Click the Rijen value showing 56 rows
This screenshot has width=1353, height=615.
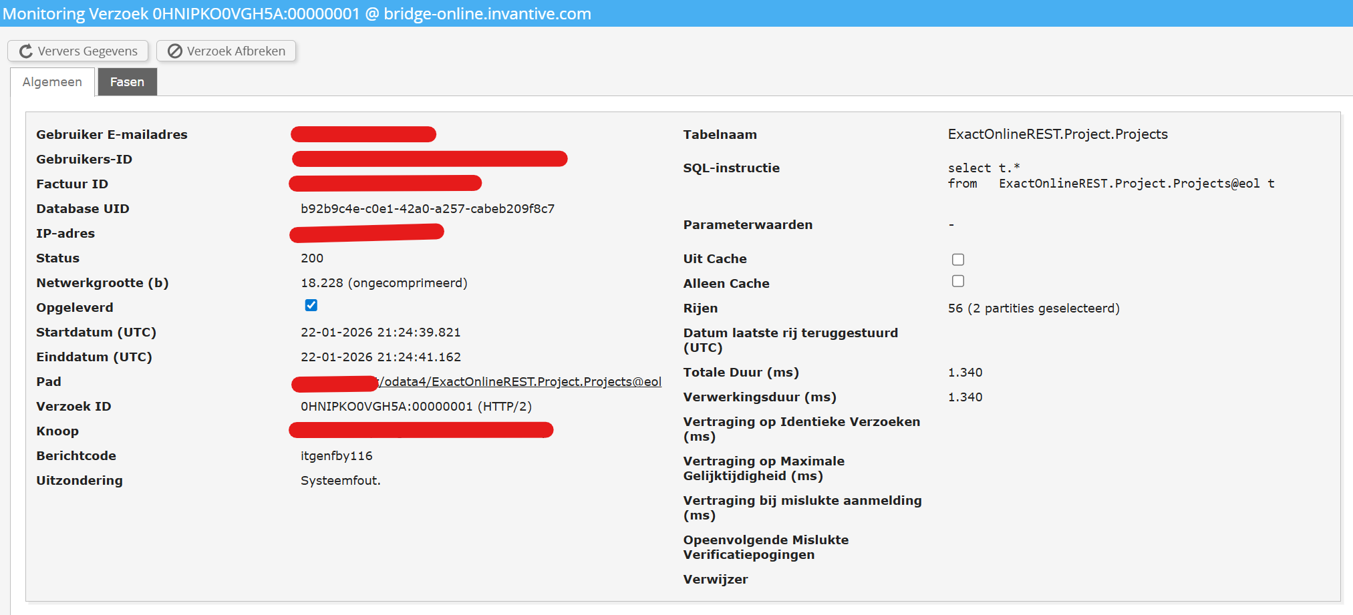[1033, 308]
